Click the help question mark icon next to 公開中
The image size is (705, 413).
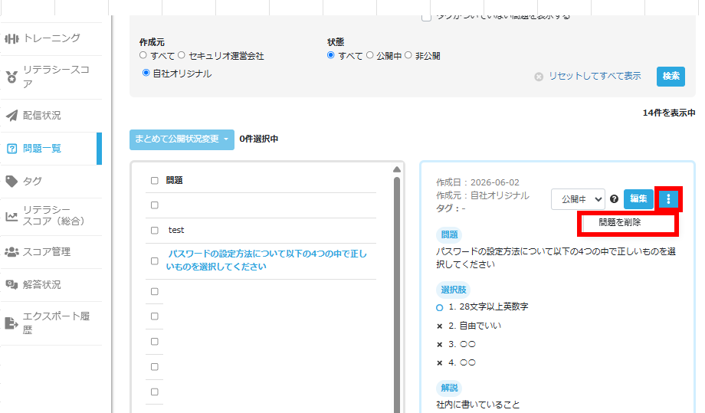pyautogui.click(x=614, y=199)
